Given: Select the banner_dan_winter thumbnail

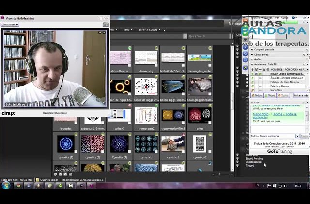Looking at the screenshot, I should 200,58.
